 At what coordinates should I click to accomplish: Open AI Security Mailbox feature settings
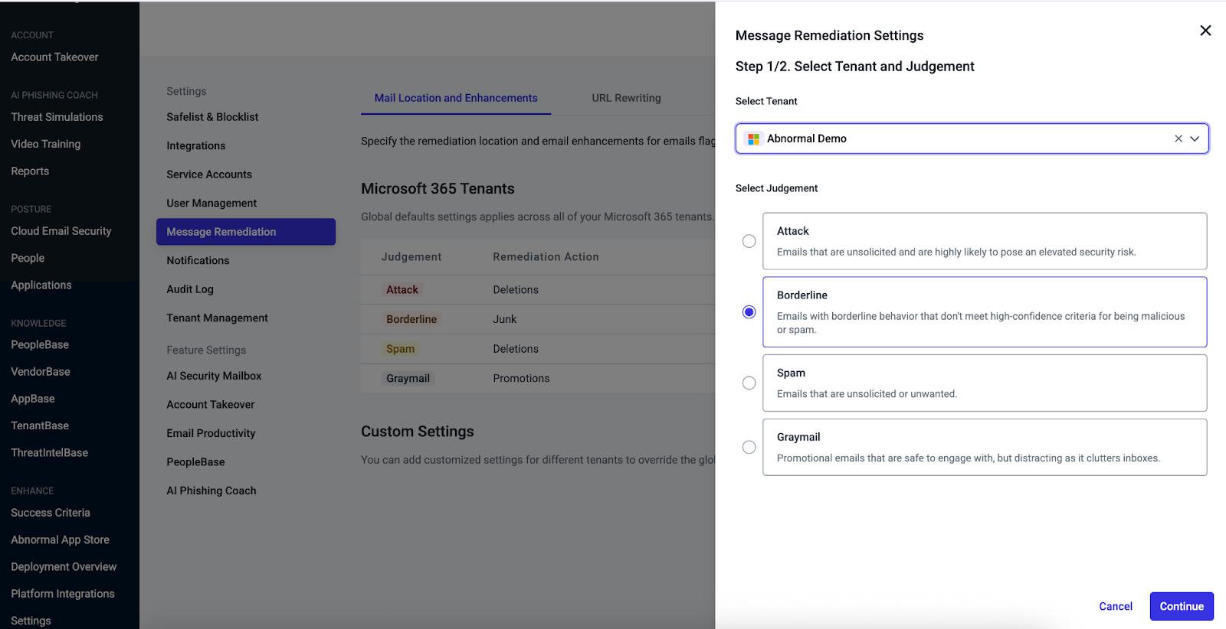(214, 376)
